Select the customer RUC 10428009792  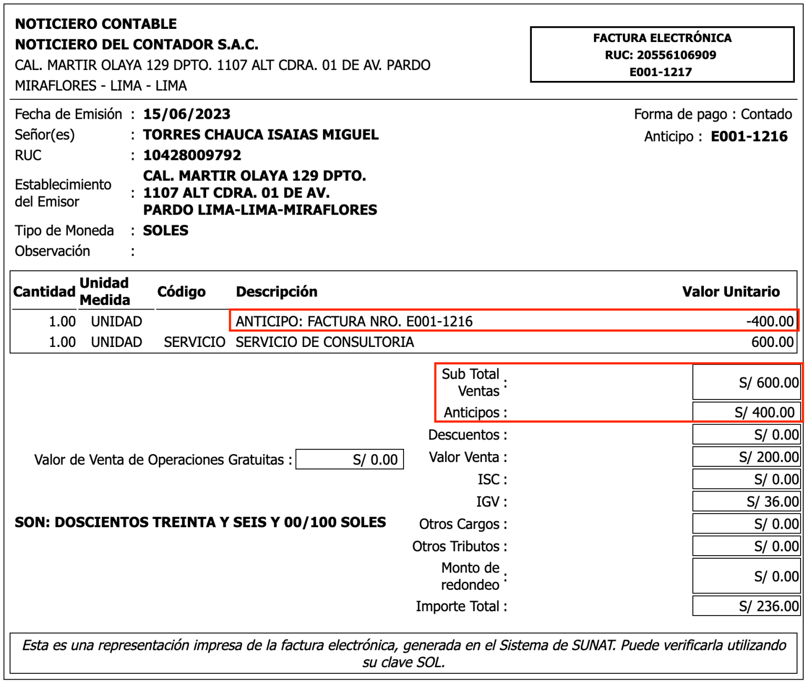pyautogui.click(x=191, y=155)
